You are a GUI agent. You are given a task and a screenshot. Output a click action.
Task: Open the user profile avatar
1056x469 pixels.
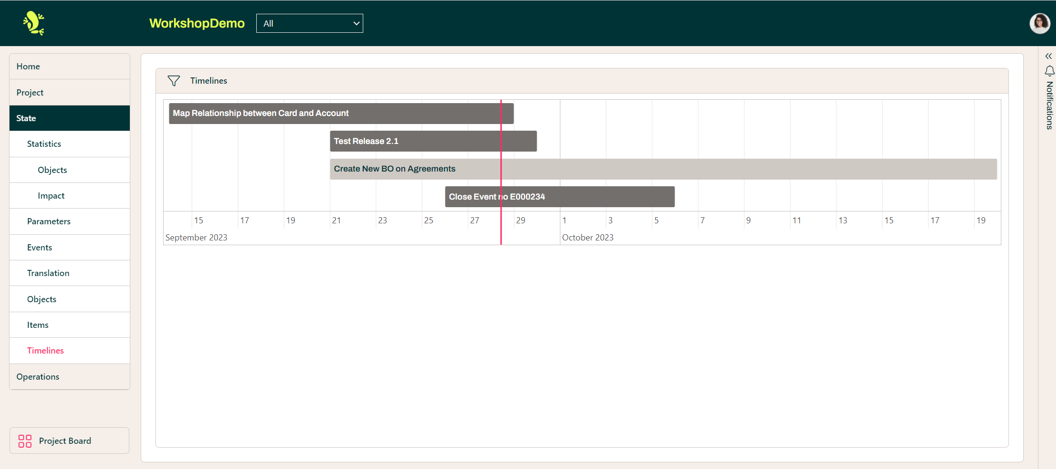1040,23
